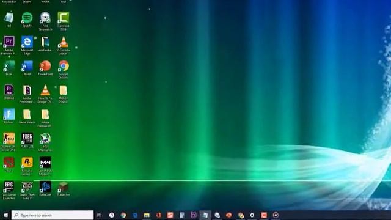
Task: Open TLauncher Minecraft shortcut
Action: (64, 189)
